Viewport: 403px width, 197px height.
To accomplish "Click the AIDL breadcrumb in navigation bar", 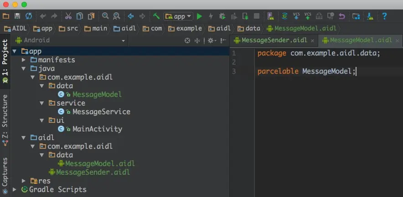I will (x=15, y=29).
